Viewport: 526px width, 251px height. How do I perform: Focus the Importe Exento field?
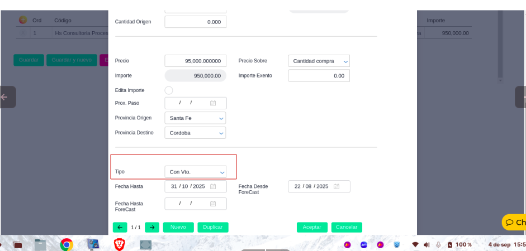(319, 76)
